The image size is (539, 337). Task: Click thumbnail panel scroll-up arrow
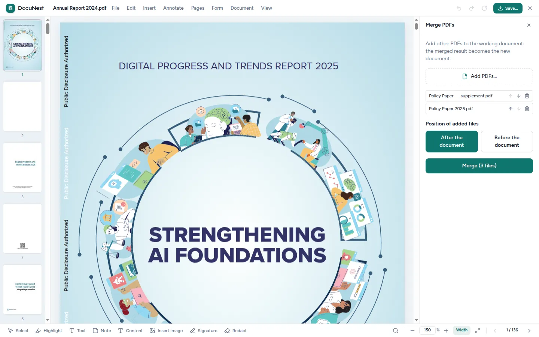coord(48,20)
